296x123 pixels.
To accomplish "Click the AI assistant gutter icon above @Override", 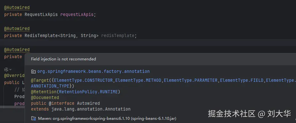I will click(6, 69).
